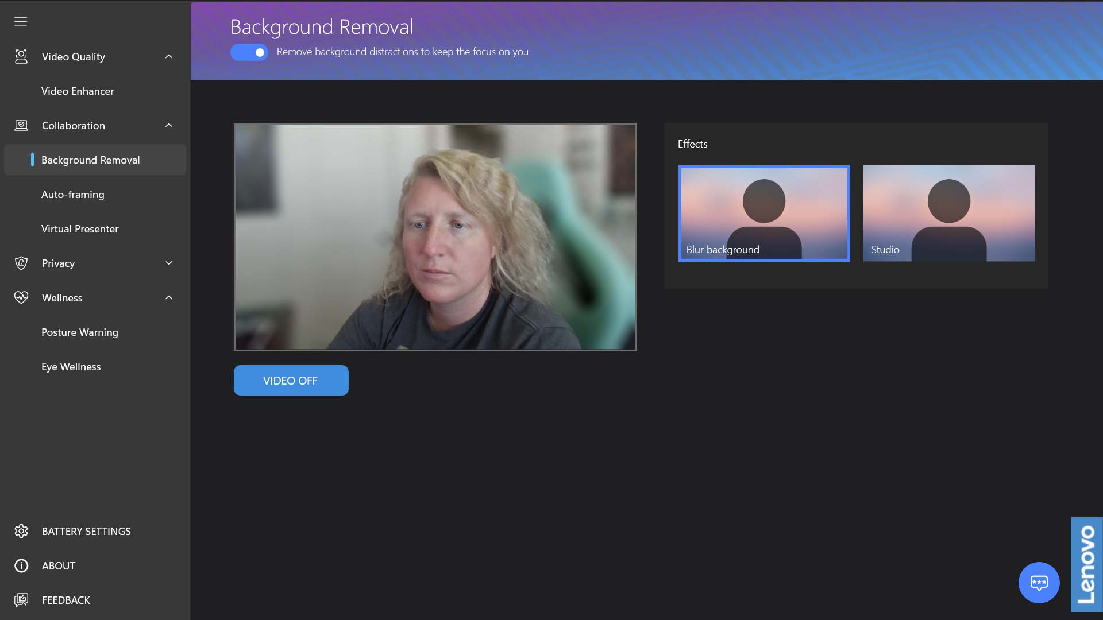The image size is (1103, 620).
Task: Click the Auto-framing icon in sidebar
Action: pos(73,194)
